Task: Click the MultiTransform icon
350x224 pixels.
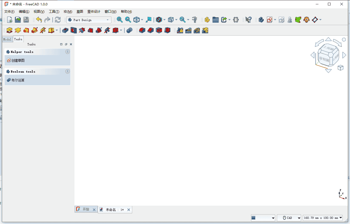Action: 205,30
